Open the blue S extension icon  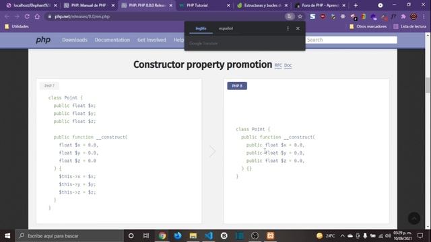(312, 16)
